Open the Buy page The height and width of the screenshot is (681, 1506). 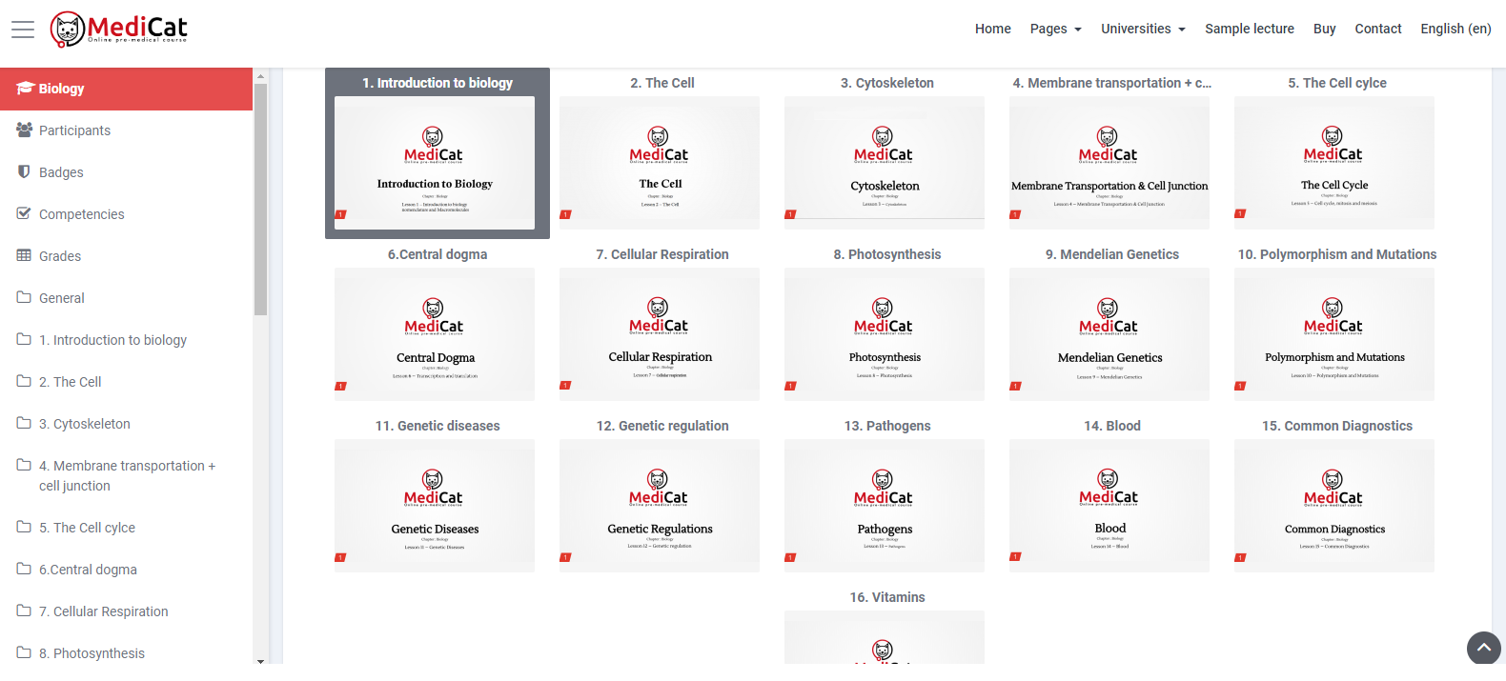pyautogui.click(x=1324, y=29)
